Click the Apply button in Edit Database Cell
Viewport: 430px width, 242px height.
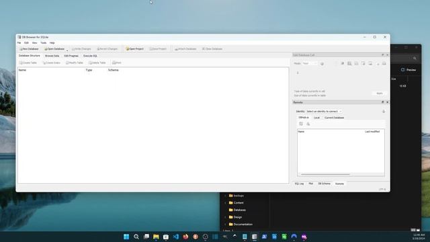click(380, 93)
